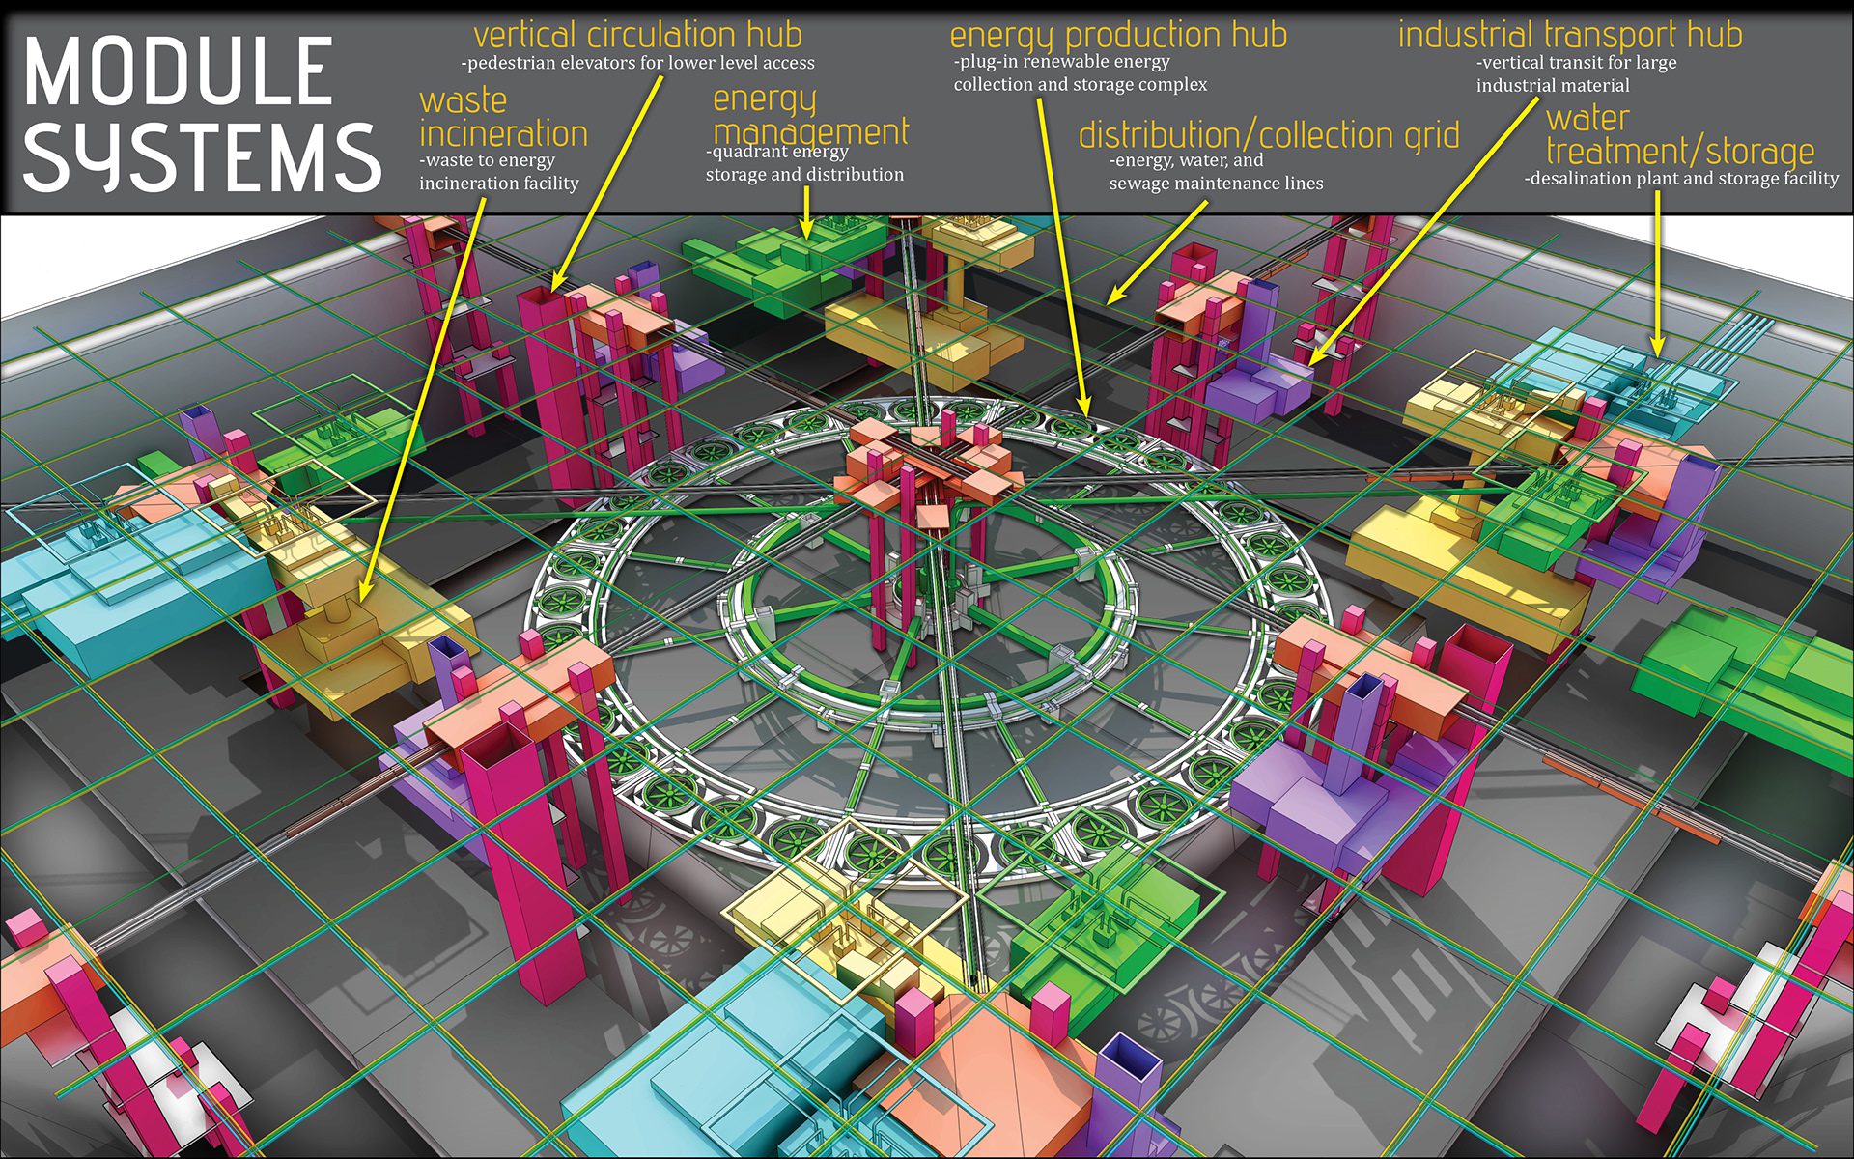Viewport: 1854px width, 1159px height.
Task: Click the 'vertical circulation hub' heading
Action: (637, 36)
